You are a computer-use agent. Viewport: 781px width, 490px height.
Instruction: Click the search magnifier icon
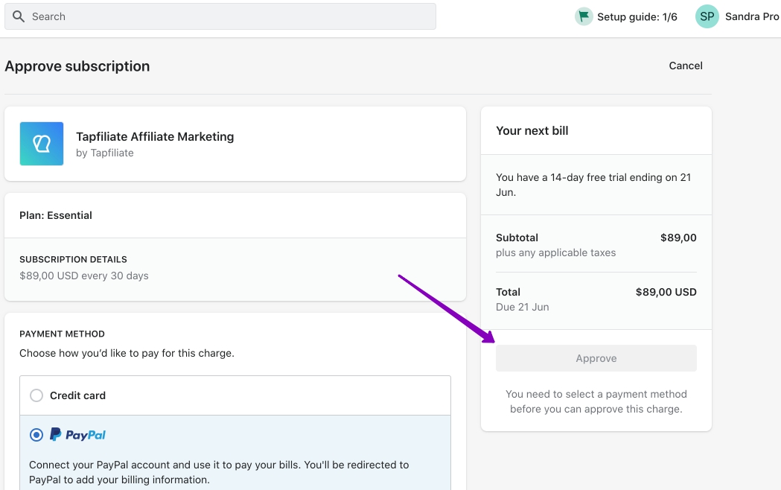point(19,16)
